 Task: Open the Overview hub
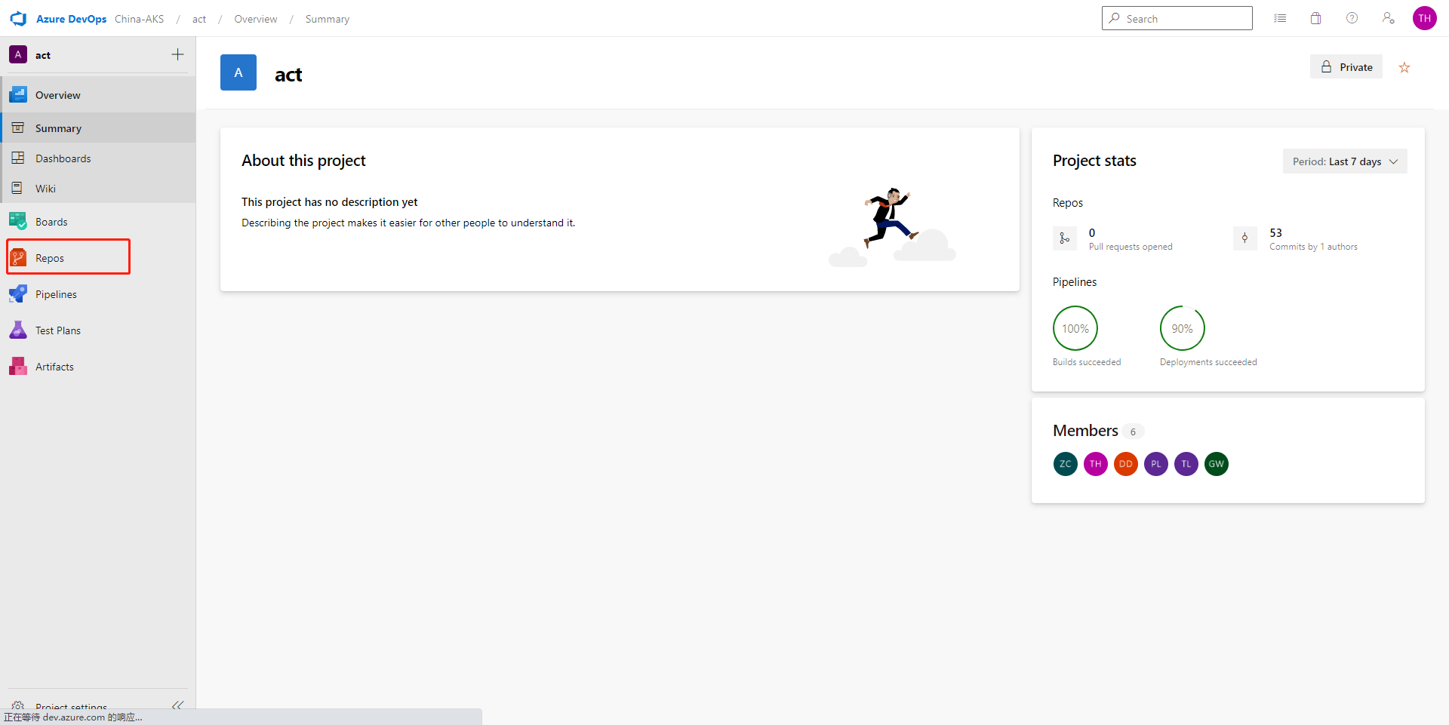click(x=98, y=95)
